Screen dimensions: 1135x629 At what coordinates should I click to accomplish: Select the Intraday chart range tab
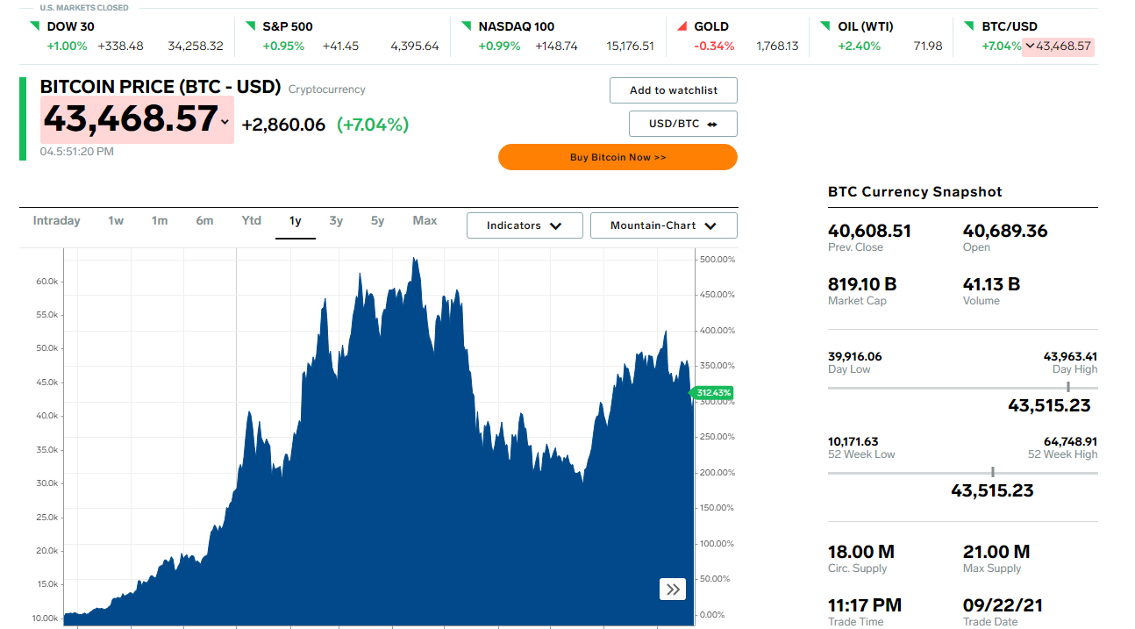click(57, 221)
